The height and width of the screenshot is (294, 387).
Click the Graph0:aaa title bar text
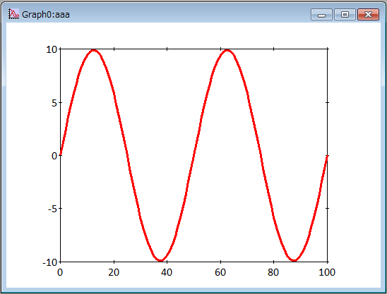coord(46,15)
